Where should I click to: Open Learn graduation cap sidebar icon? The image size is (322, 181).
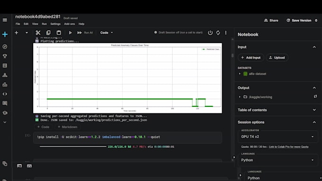(5, 113)
